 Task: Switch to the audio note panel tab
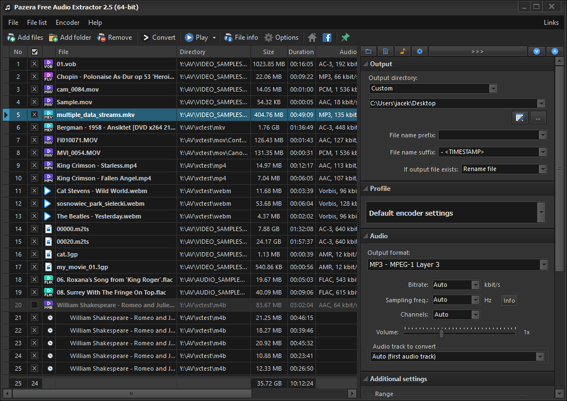403,51
